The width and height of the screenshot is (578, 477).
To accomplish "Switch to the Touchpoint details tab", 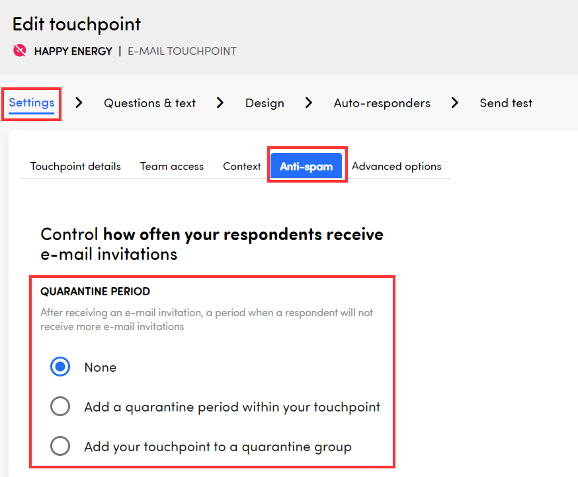I will pos(75,166).
